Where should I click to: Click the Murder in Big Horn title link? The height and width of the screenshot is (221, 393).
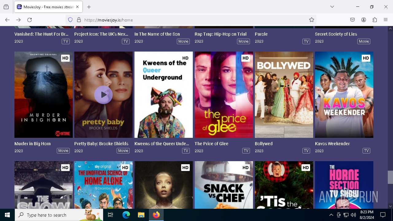pyautogui.click(x=33, y=144)
